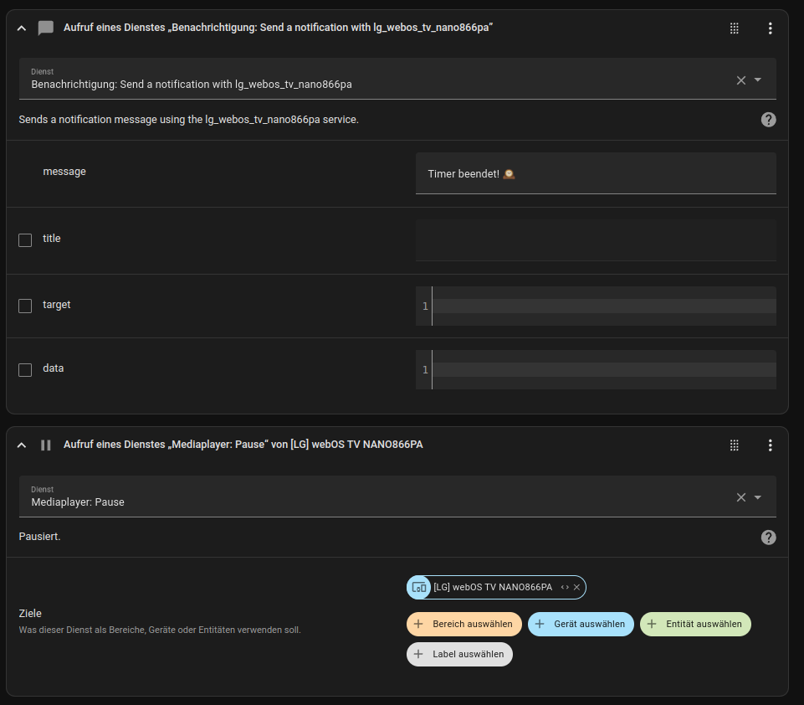Click the message field with Timer beendet!
The width and height of the screenshot is (804, 705).
pos(595,174)
